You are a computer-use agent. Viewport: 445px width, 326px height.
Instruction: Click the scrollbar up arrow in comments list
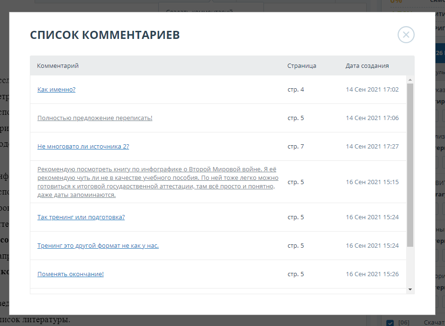(410, 80)
